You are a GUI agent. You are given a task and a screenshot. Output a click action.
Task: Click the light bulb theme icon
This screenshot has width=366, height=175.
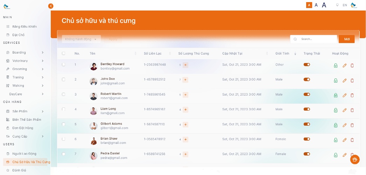tap(337, 5)
